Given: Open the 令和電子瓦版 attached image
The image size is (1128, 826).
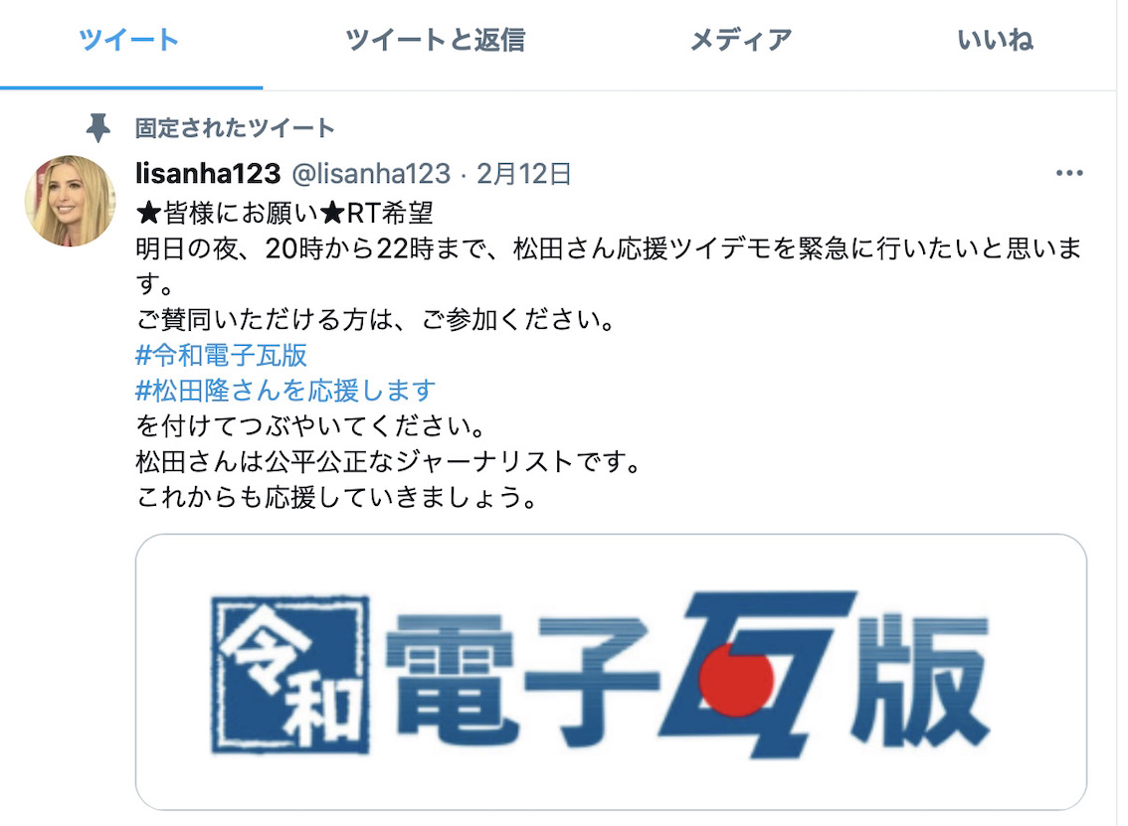Looking at the screenshot, I should point(611,672).
